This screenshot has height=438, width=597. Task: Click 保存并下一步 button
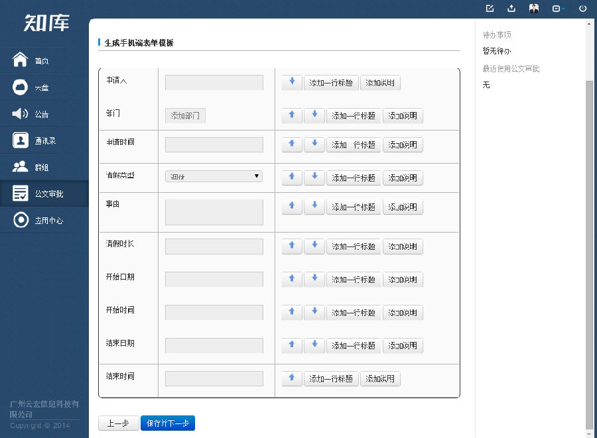point(168,423)
